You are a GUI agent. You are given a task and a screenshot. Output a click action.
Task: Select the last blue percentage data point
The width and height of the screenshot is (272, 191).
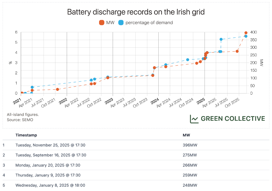(x=246, y=36)
